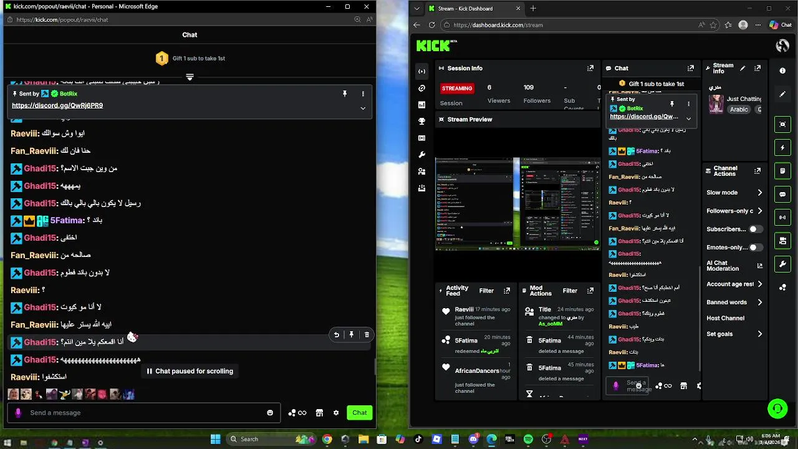Image resolution: width=798 pixels, height=449 pixels.
Task: Expand Banned words settings
Action: tap(759, 302)
